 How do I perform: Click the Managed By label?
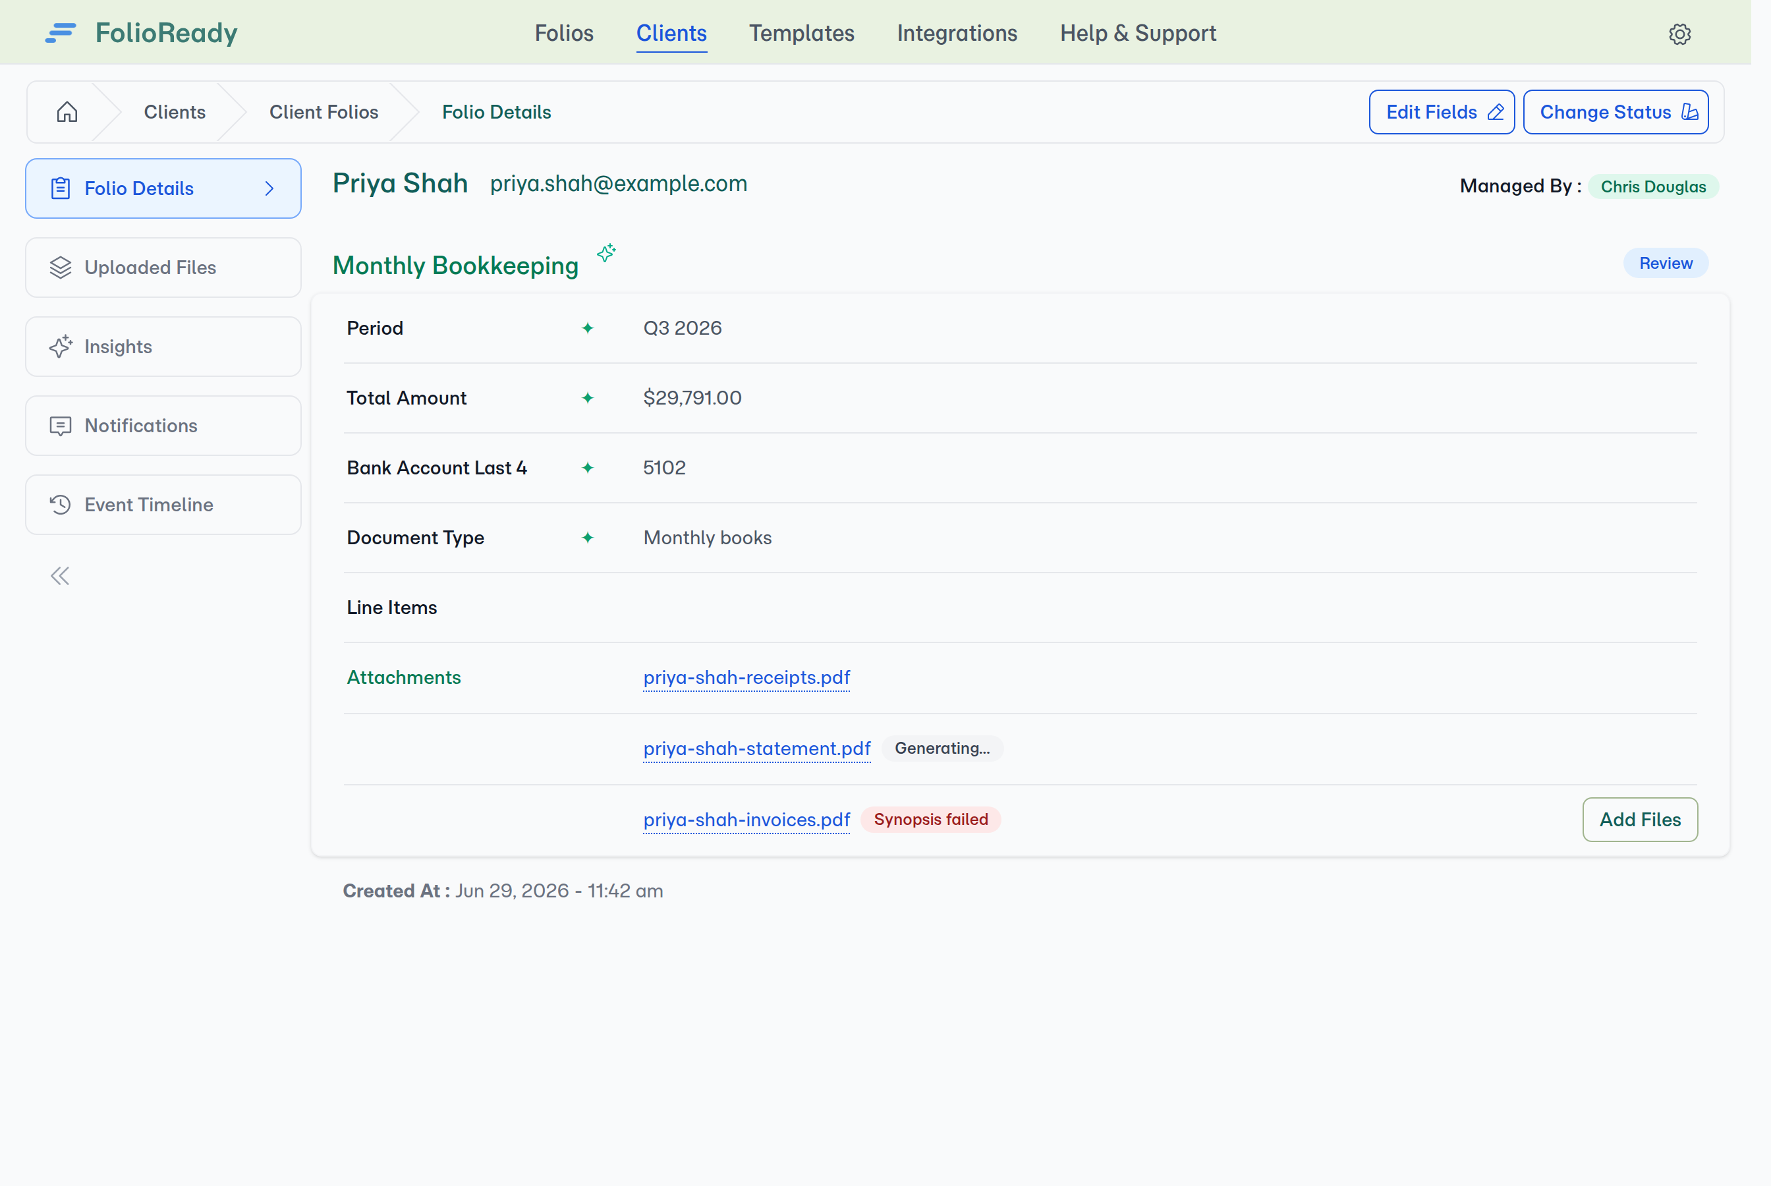1521,187
